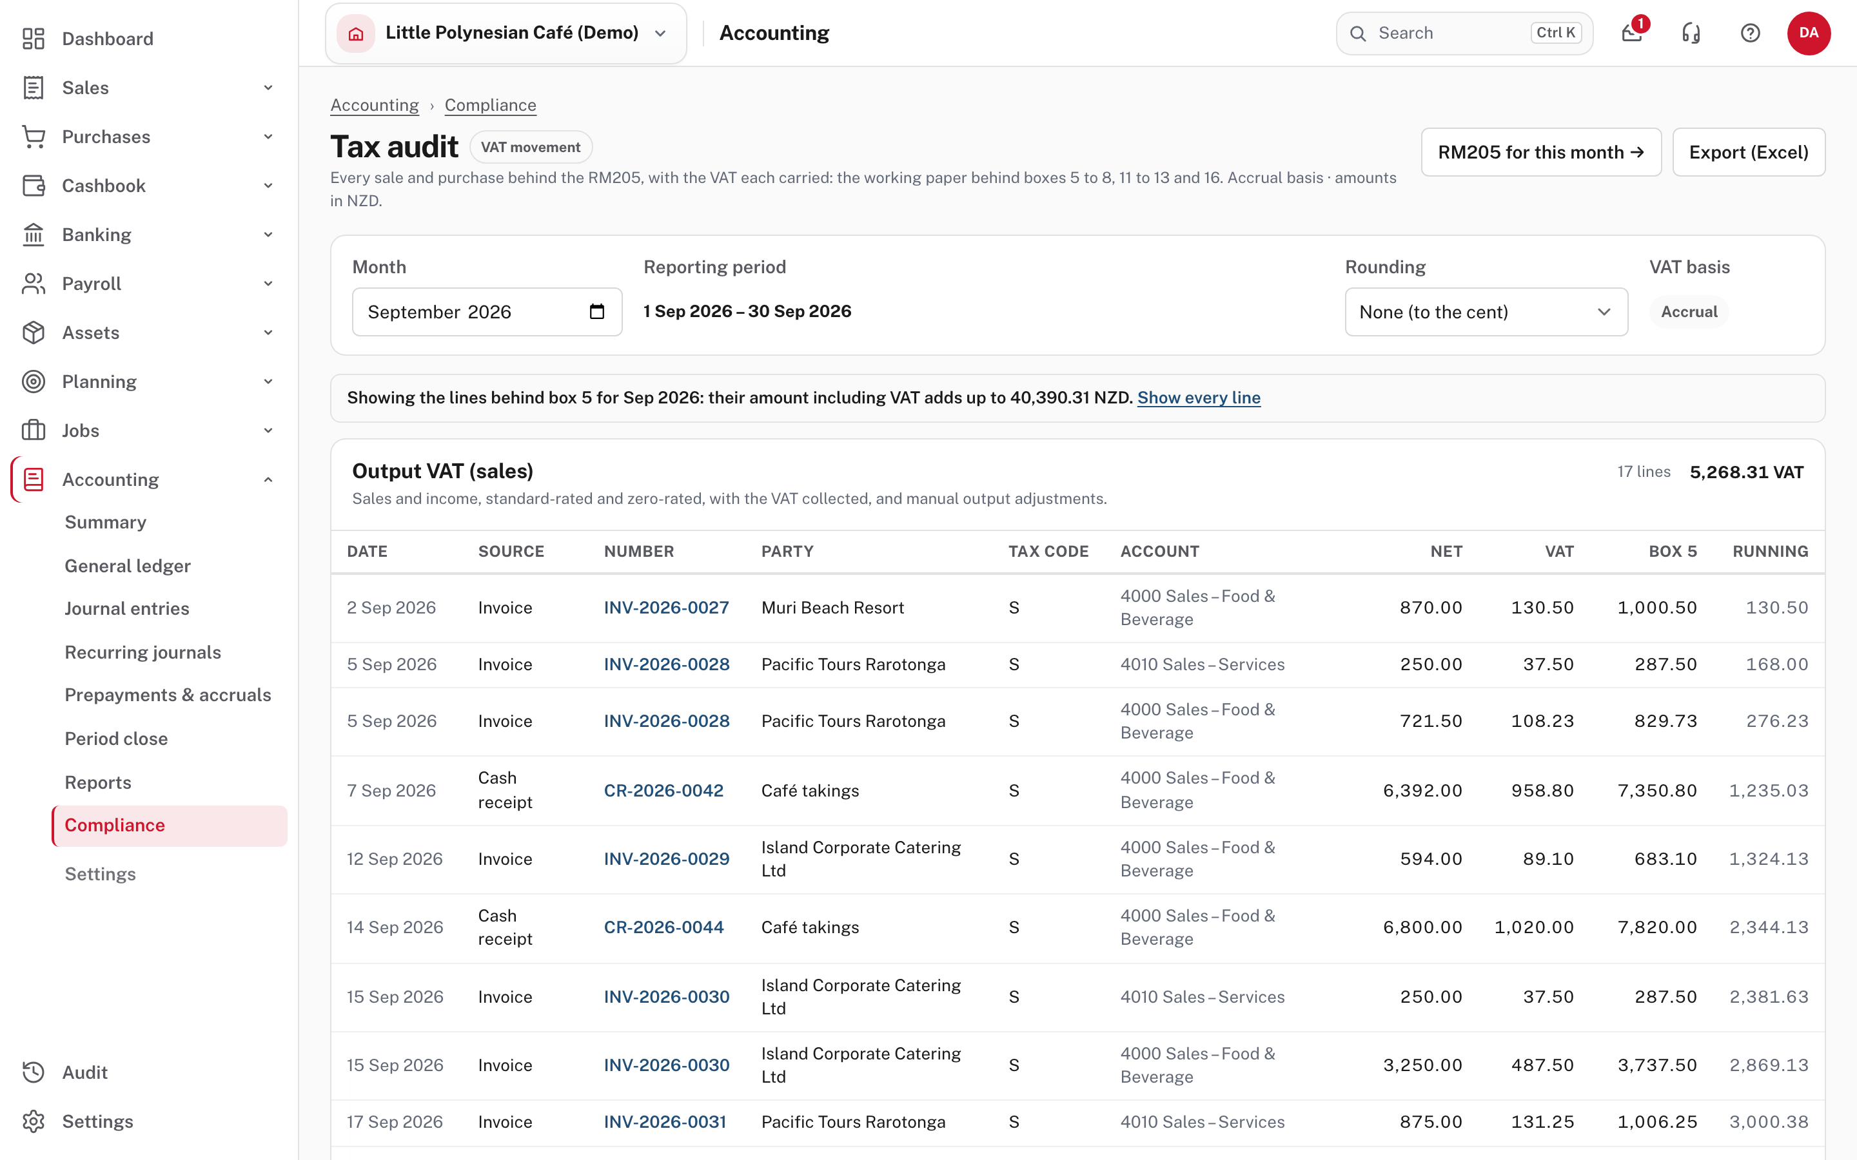This screenshot has width=1857, height=1160.
Task: Click the Show every line link
Action: click(1199, 398)
